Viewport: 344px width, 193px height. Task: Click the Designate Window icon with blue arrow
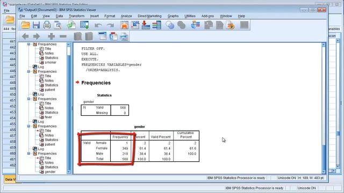tap(195, 25)
